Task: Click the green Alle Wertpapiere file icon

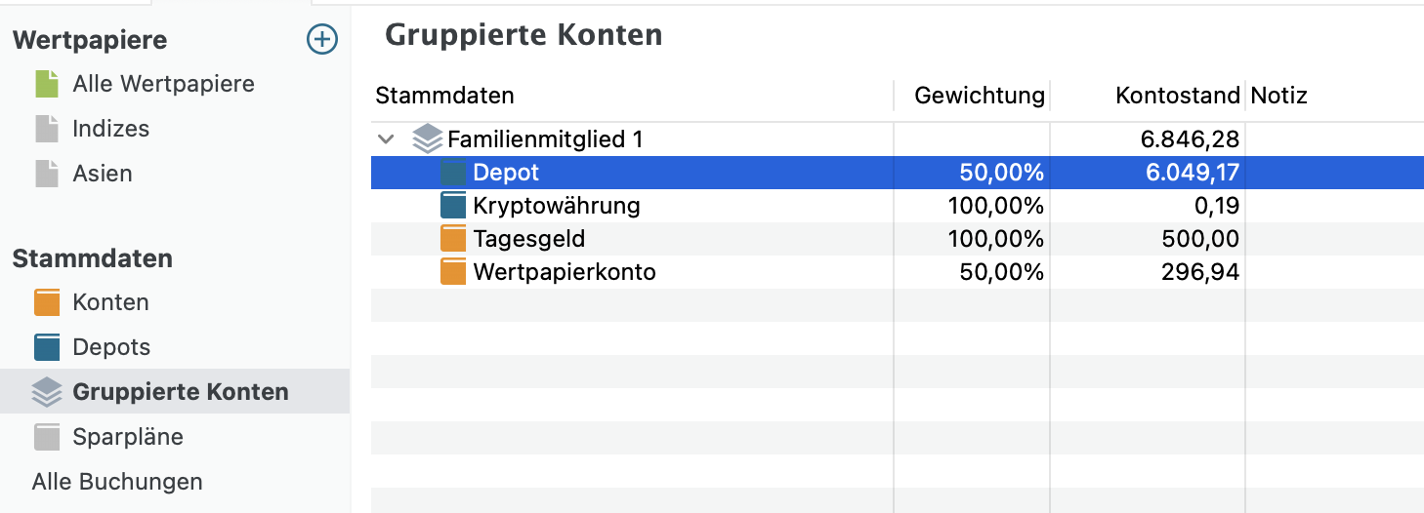Action: [x=47, y=84]
